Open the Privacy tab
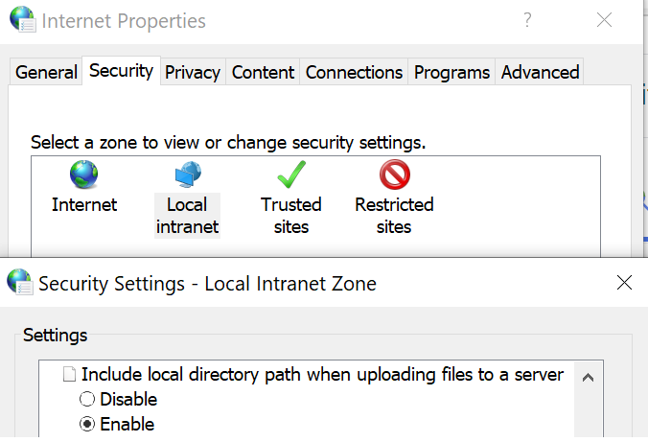Viewport: 648px width, 442px height. coord(193,72)
